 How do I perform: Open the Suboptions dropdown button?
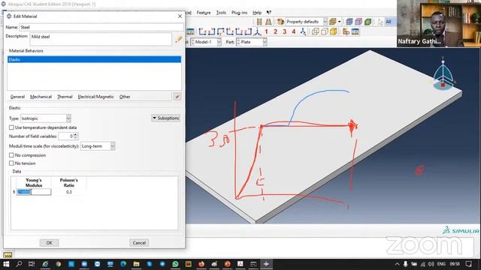165,118
